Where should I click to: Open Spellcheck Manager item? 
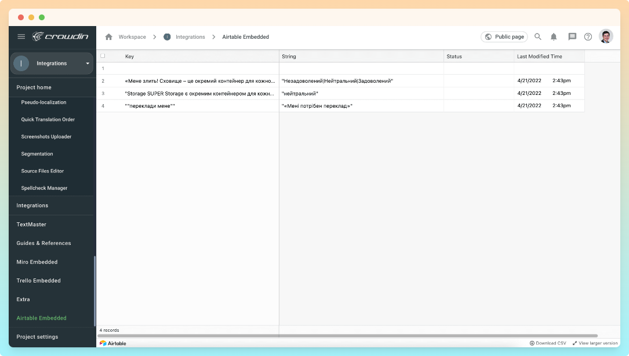44,188
